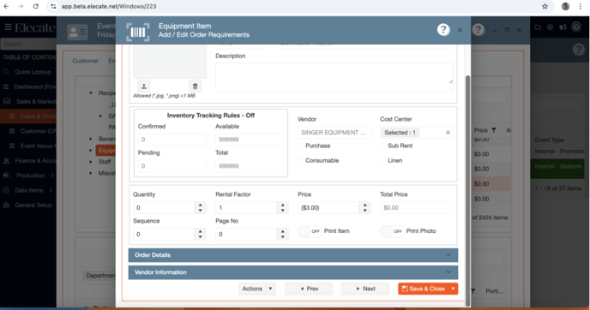Click the Total Price field

pos(417,208)
